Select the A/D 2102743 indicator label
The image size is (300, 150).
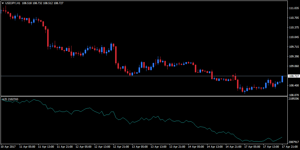coord(10,99)
